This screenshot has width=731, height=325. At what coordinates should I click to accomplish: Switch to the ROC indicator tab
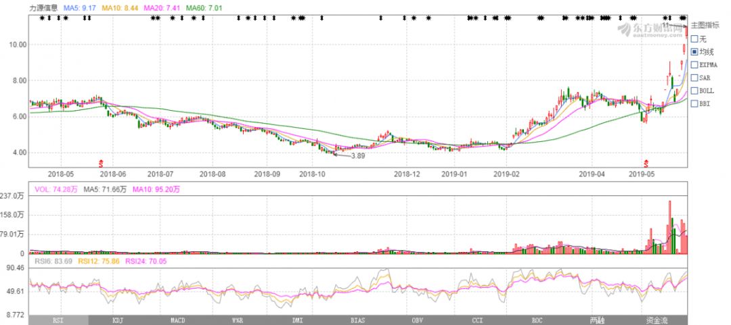(x=537, y=320)
